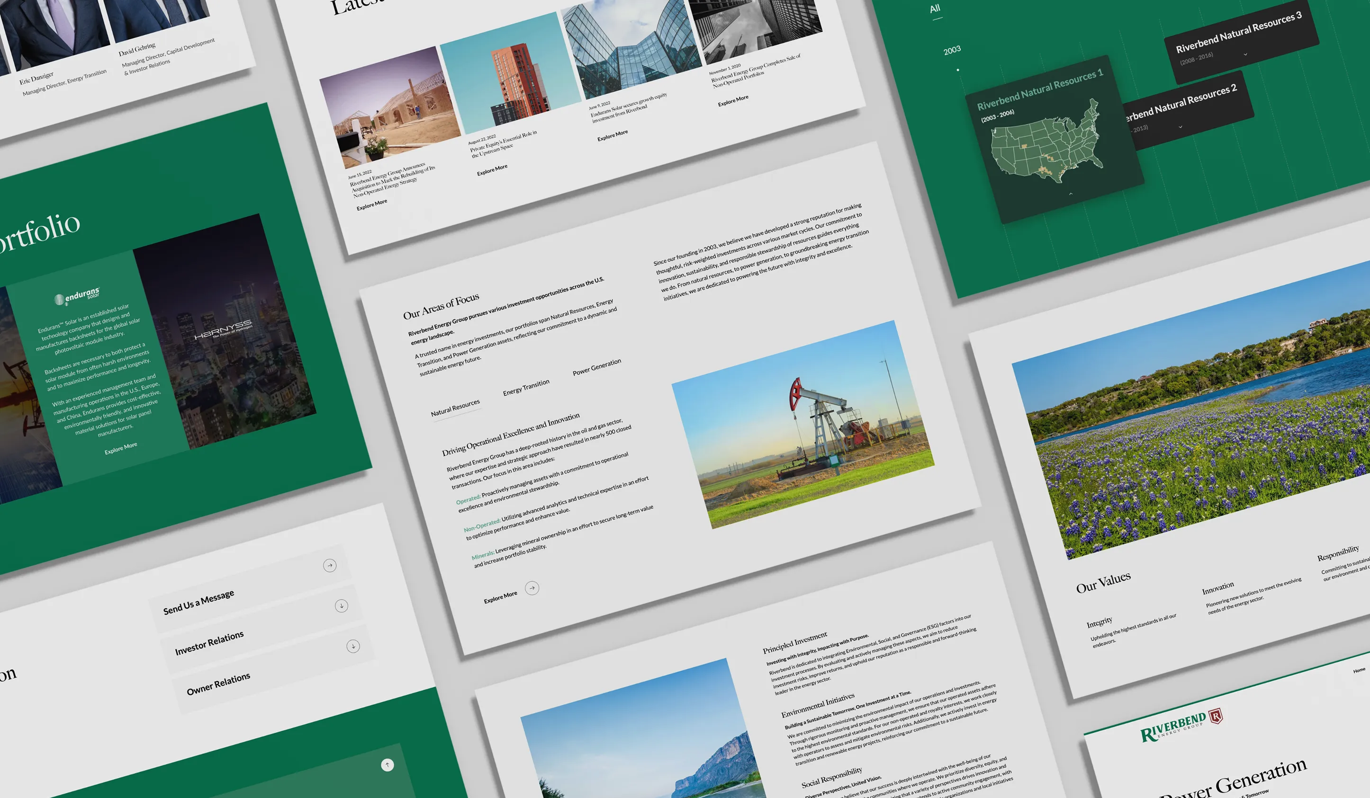The width and height of the screenshot is (1370, 798).
Task: Open the red tower building news thumbnail
Action: pos(511,73)
